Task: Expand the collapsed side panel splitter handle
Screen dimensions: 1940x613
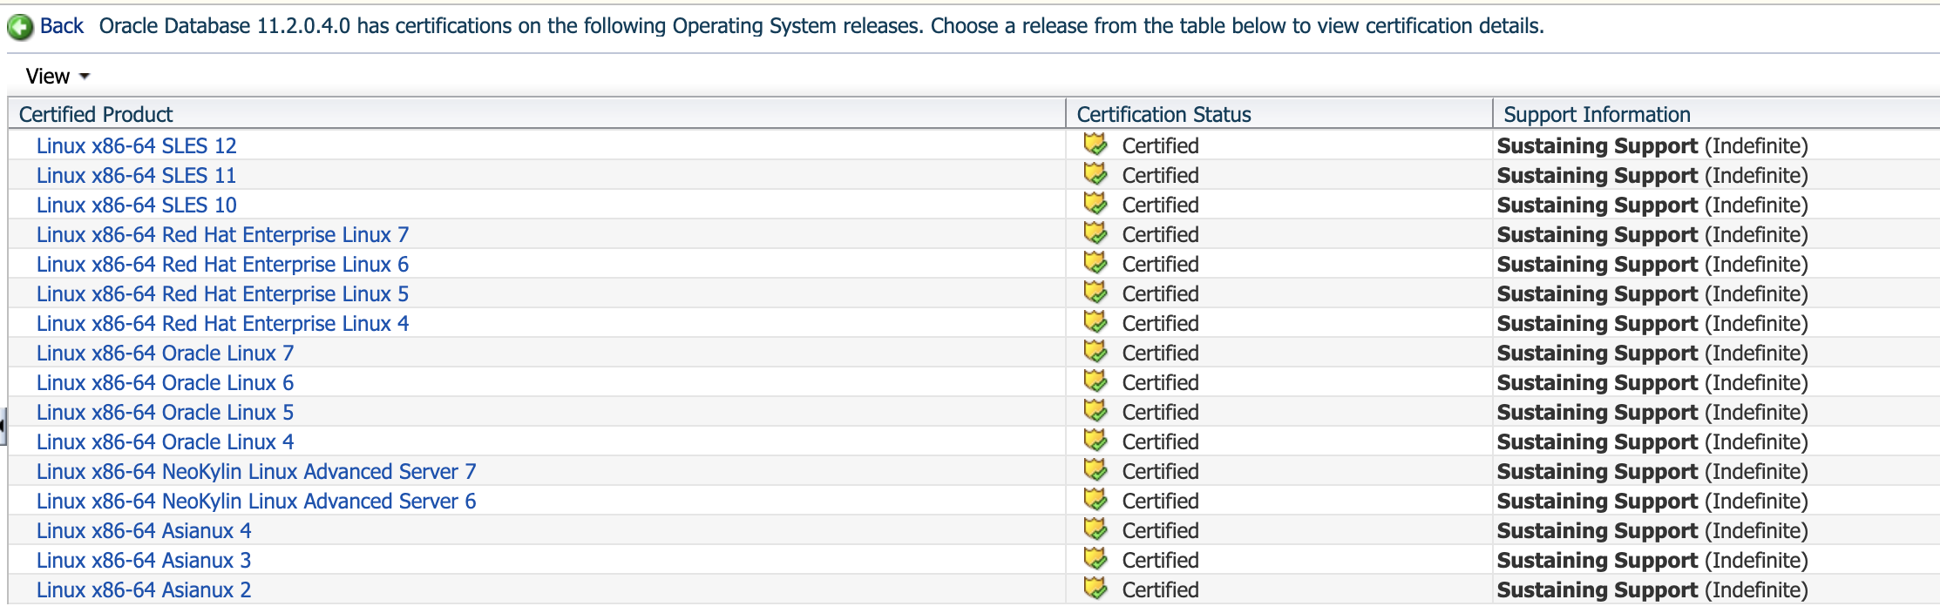Action: pyautogui.click(x=3, y=427)
